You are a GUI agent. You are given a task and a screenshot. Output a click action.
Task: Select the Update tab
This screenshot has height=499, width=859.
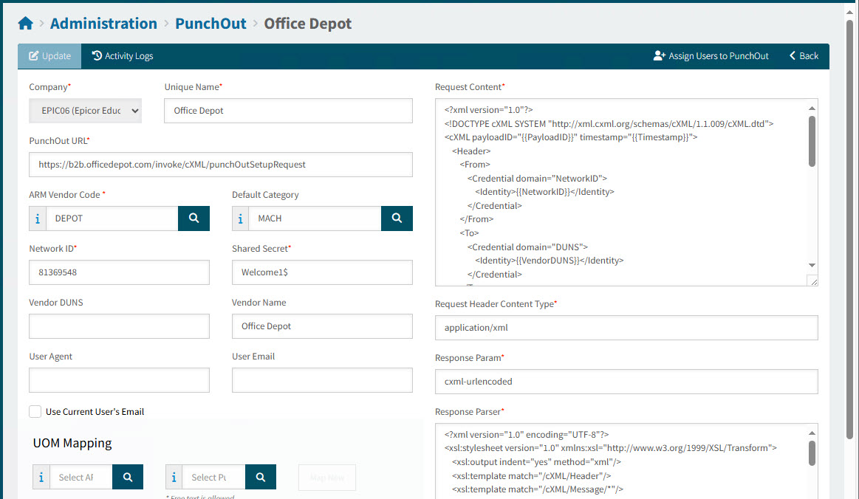tap(49, 56)
